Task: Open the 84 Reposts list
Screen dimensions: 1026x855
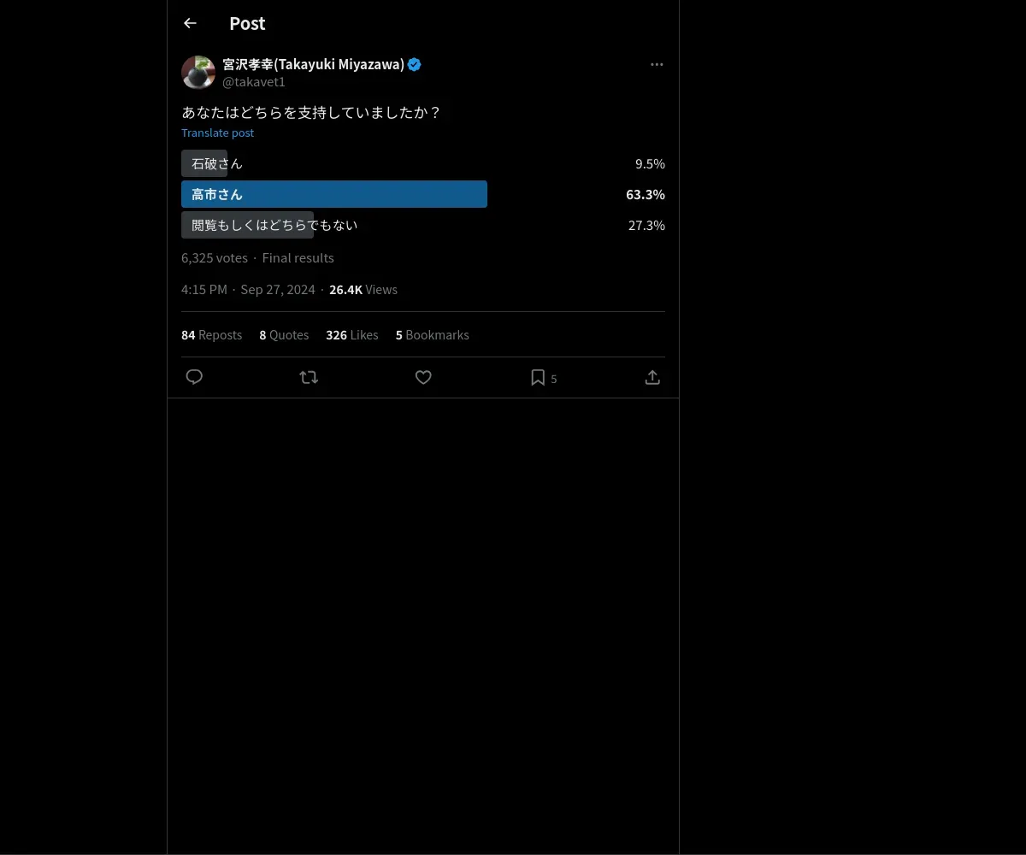Action: [211, 335]
